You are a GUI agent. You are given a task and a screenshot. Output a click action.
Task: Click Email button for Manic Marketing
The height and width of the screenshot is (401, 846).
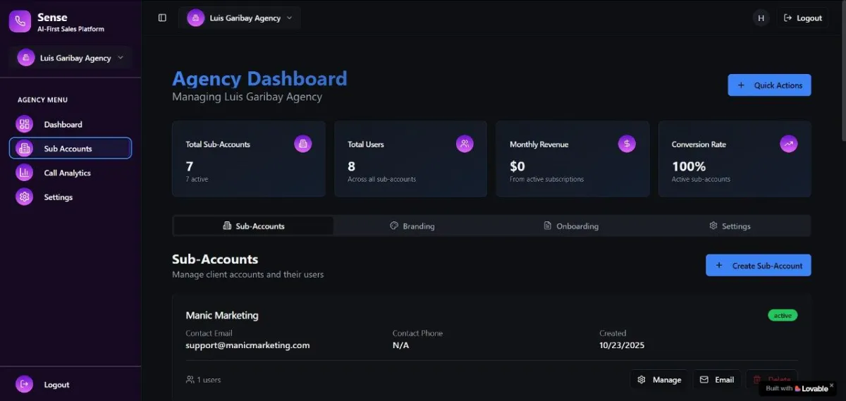click(x=717, y=379)
